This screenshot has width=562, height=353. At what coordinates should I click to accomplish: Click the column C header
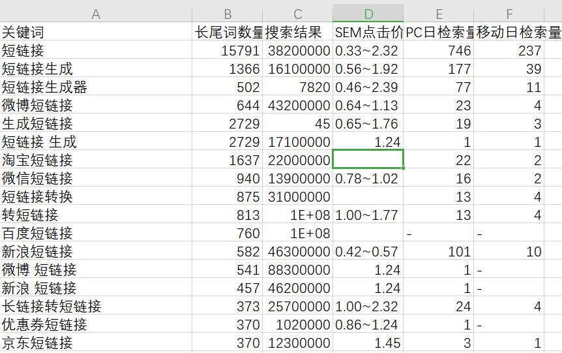click(x=297, y=14)
